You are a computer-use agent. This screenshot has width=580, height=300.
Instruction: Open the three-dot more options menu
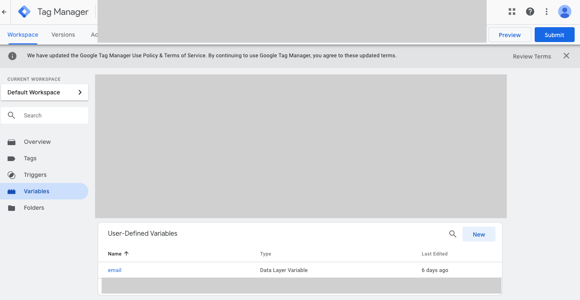pyautogui.click(x=547, y=12)
